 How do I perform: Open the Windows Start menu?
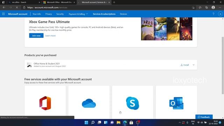[86, 122]
